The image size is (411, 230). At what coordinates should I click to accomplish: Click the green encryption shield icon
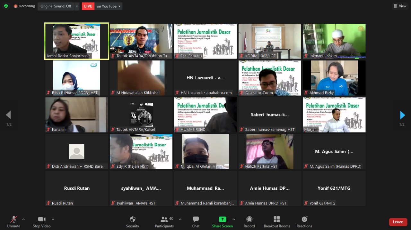[x=6, y=6]
